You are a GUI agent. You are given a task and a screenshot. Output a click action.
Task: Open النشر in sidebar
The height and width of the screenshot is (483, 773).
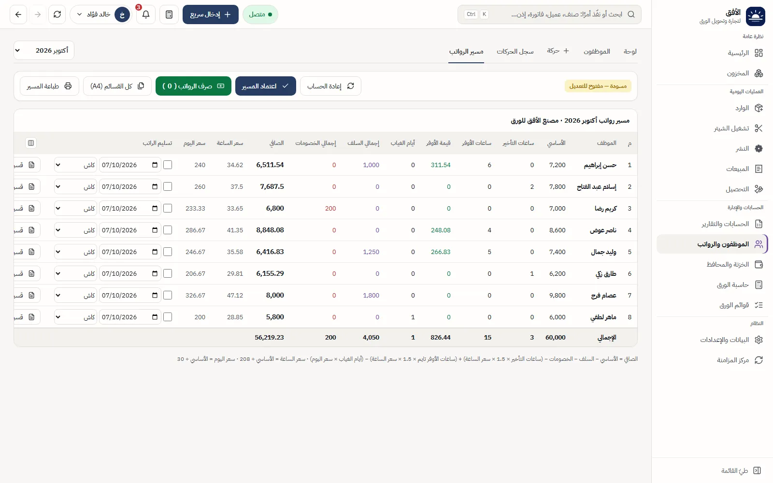click(x=712, y=149)
